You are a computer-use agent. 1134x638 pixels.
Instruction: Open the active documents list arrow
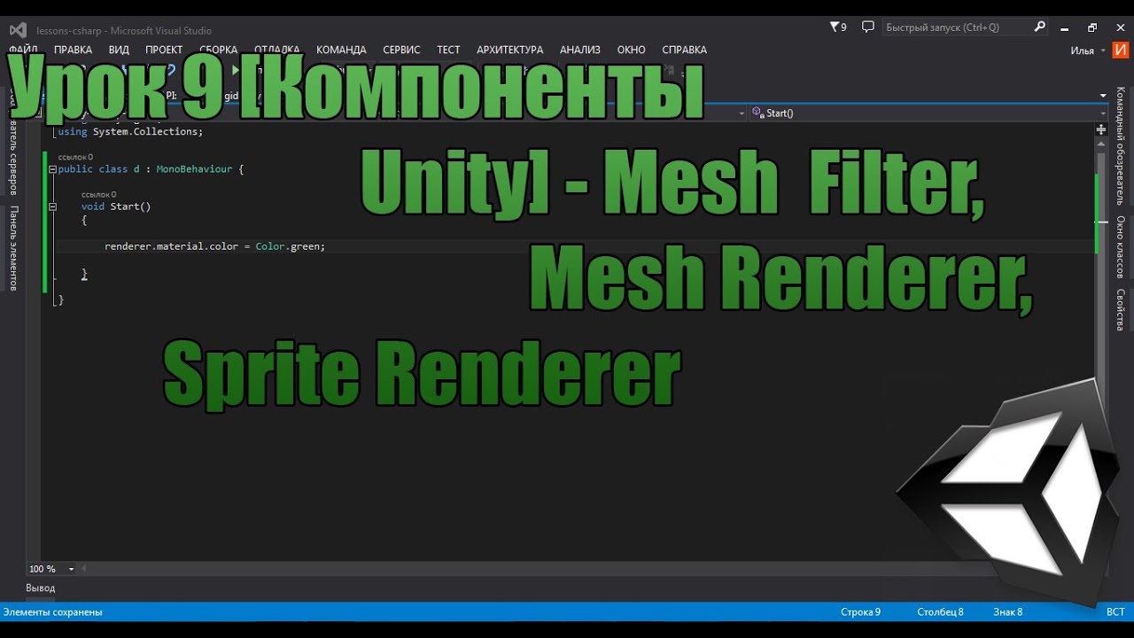point(1103,95)
